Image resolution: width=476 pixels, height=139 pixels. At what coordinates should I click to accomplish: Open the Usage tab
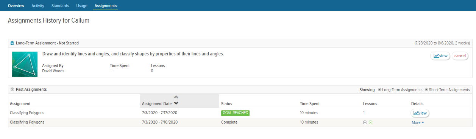81,6
